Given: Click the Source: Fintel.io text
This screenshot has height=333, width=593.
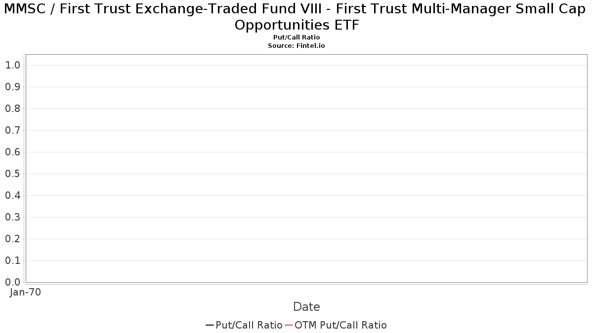Looking at the screenshot, I should tap(296, 45).
